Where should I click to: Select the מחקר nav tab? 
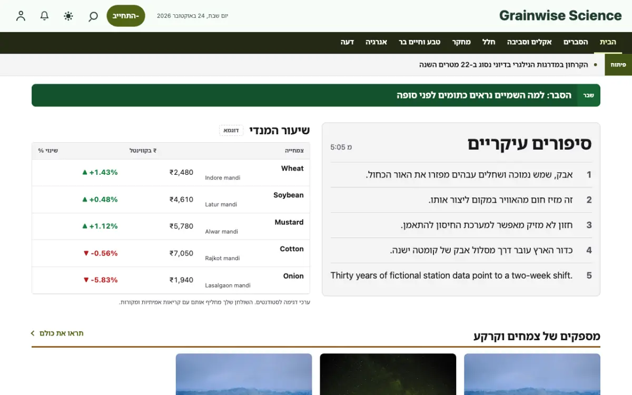461,42
